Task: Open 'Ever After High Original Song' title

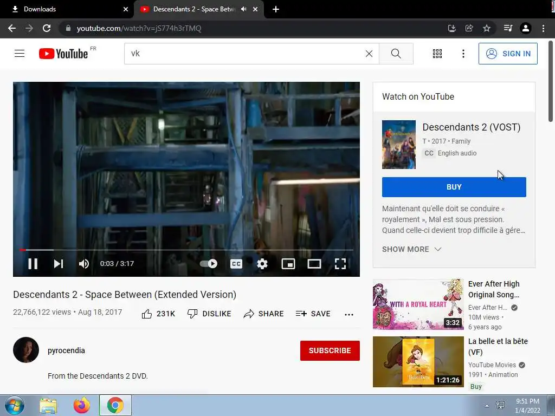Action: [494, 289]
